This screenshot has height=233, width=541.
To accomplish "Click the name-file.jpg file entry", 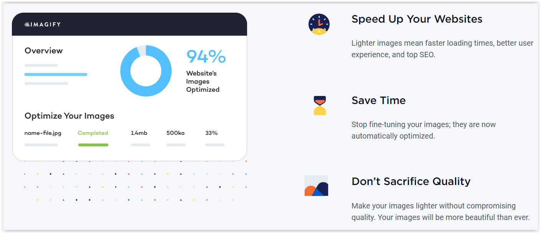I will click(x=43, y=133).
